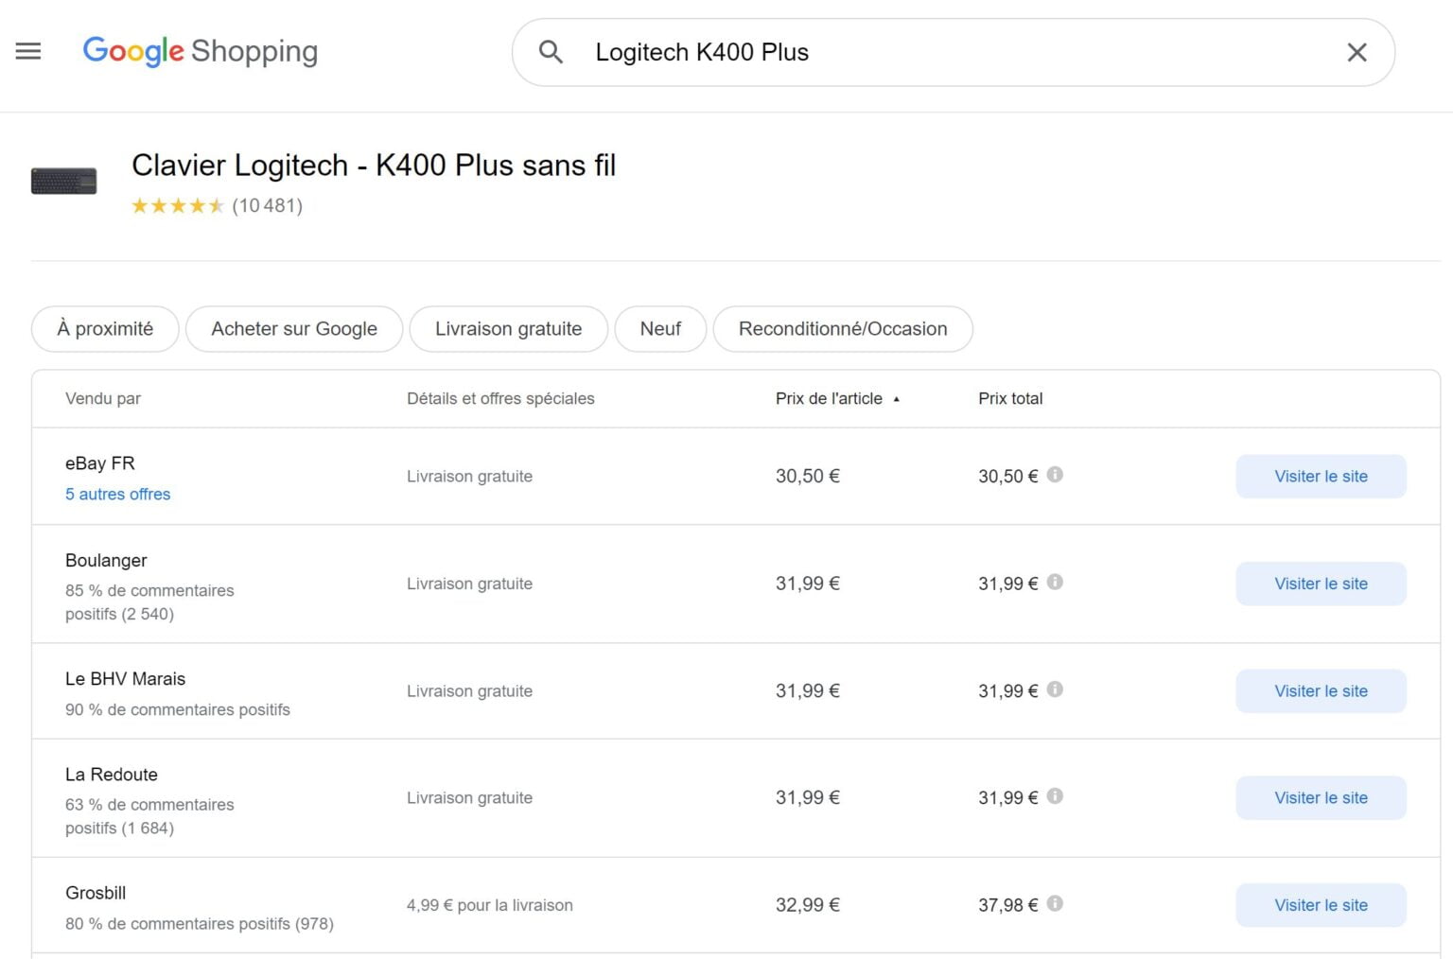The image size is (1453, 959).
Task: Click Détails et offres spéciales header
Action: (x=500, y=398)
